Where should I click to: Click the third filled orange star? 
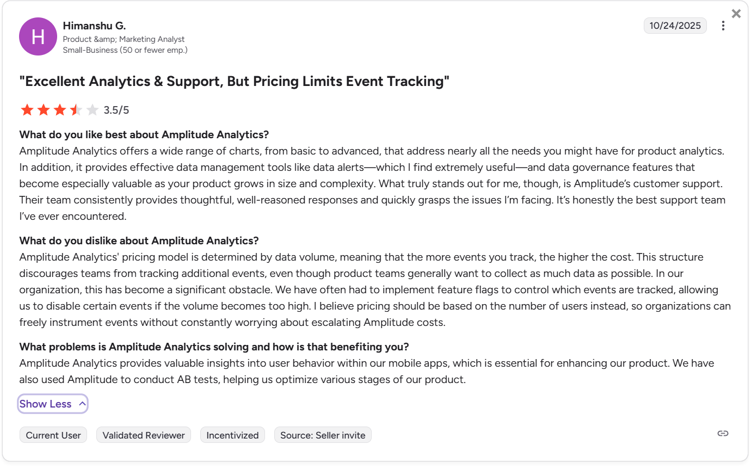60,110
